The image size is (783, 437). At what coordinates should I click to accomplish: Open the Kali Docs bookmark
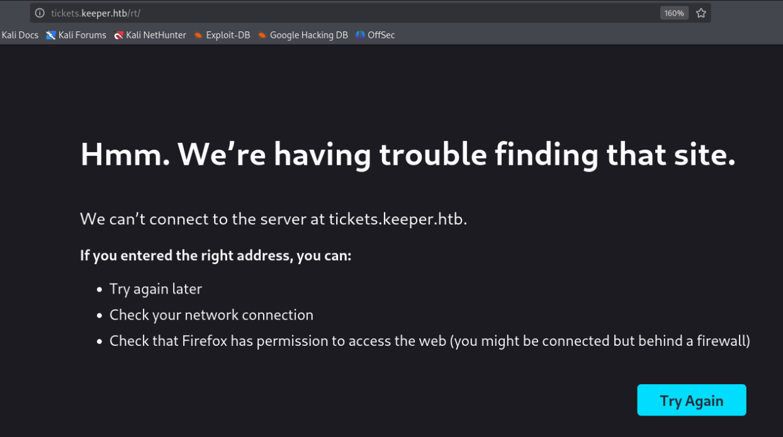(20, 35)
